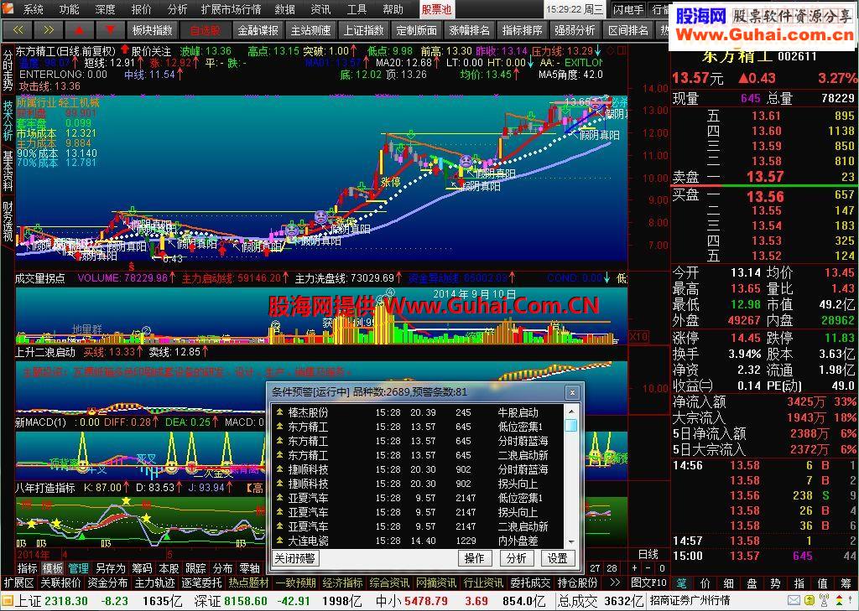Viewport: 859px width, 611px height.
Task: Click the 深证 index value 8158.60
Action: (244, 601)
